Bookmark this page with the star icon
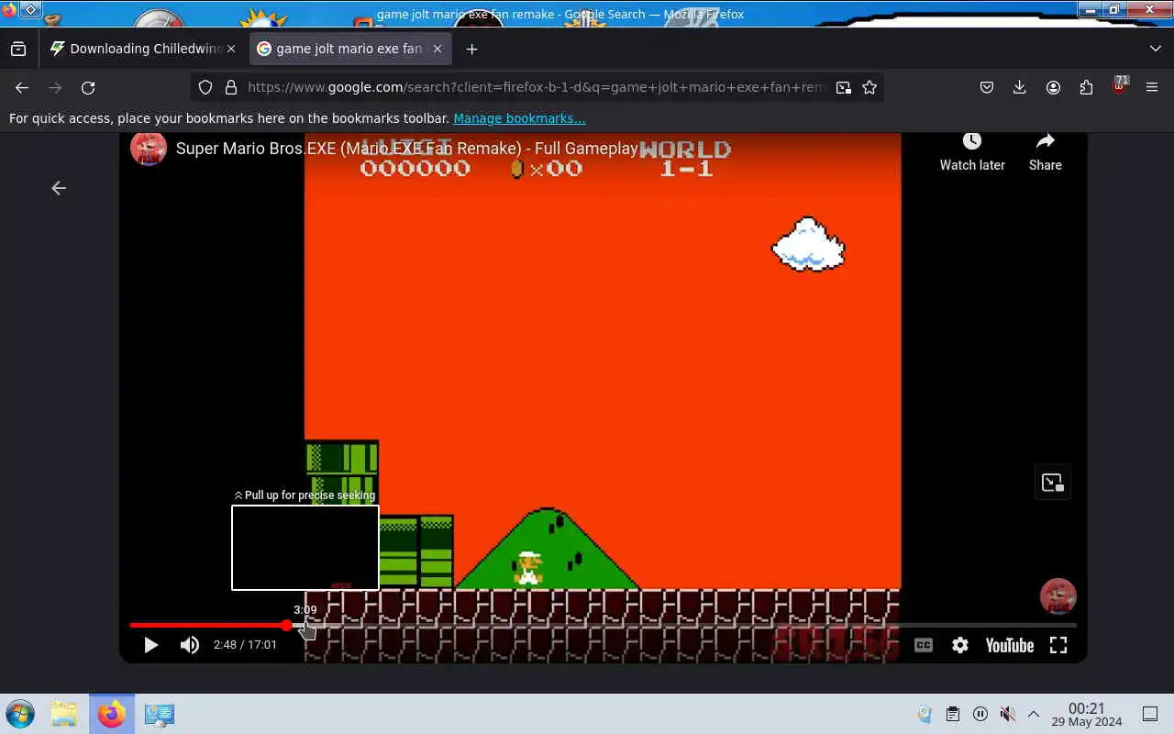Screen dimensions: 1174x734 click(869, 87)
